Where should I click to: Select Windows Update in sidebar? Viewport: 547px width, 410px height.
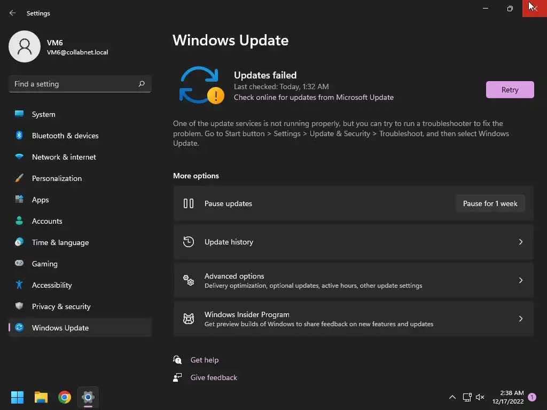pos(80,328)
